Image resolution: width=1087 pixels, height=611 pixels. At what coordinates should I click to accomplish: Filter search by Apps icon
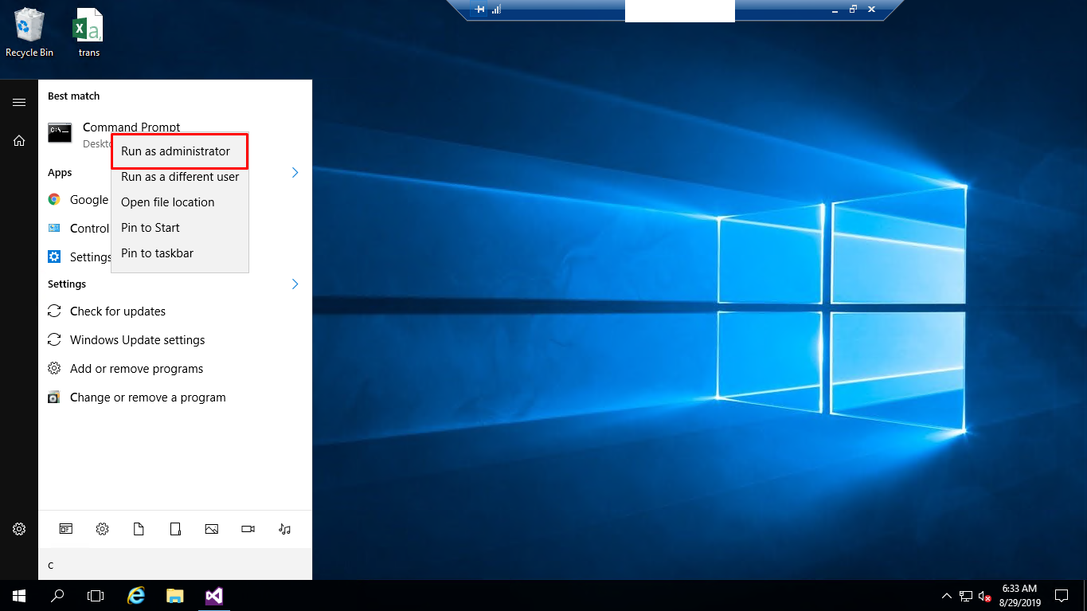pyautogui.click(x=66, y=529)
